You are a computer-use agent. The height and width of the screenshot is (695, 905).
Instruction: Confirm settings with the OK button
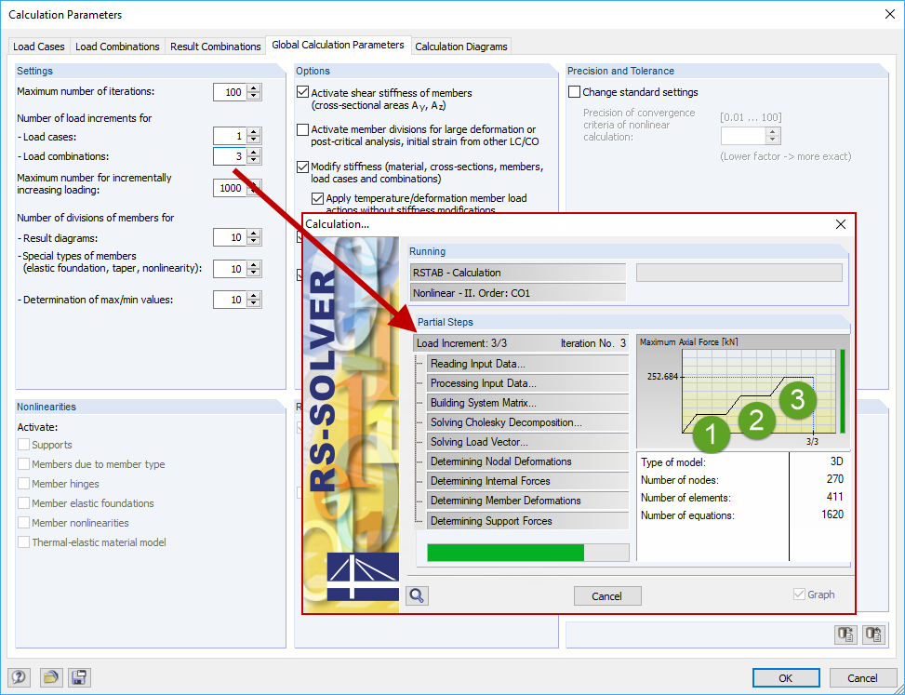(x=786, y=677)
